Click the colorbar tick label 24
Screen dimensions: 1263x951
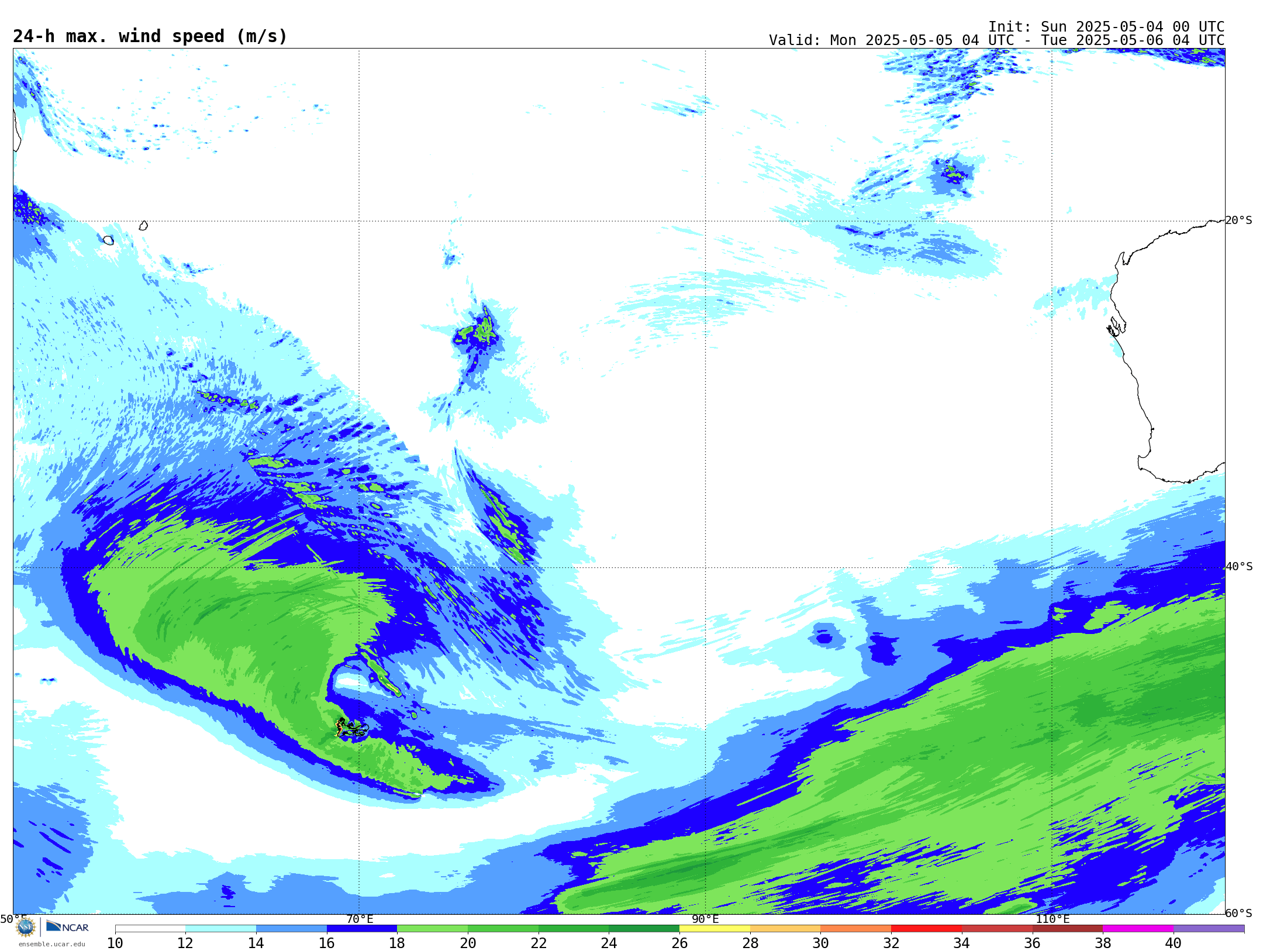609,943
